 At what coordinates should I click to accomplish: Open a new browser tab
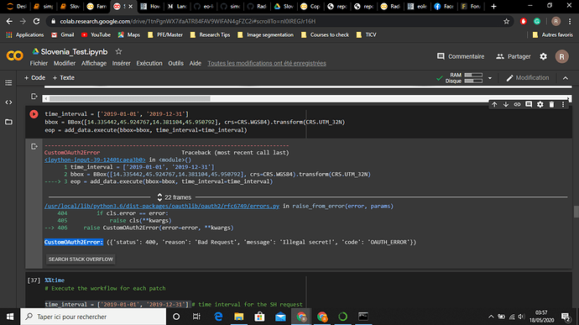click(493, 6)
